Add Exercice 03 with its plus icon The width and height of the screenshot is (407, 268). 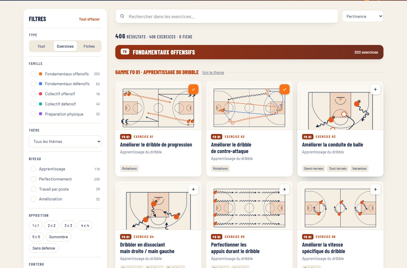pyautogui.click(x=375, y=89)
